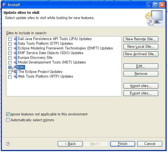Open New Remote Site dialog

pyautogui.click(x=141, y=39)
